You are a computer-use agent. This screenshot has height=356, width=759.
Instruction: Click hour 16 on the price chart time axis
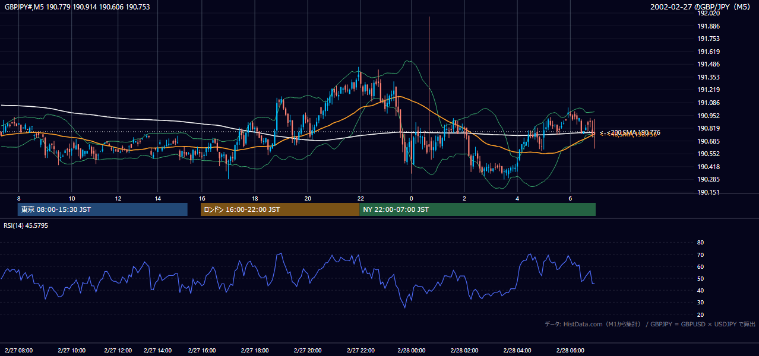point(202,198)
